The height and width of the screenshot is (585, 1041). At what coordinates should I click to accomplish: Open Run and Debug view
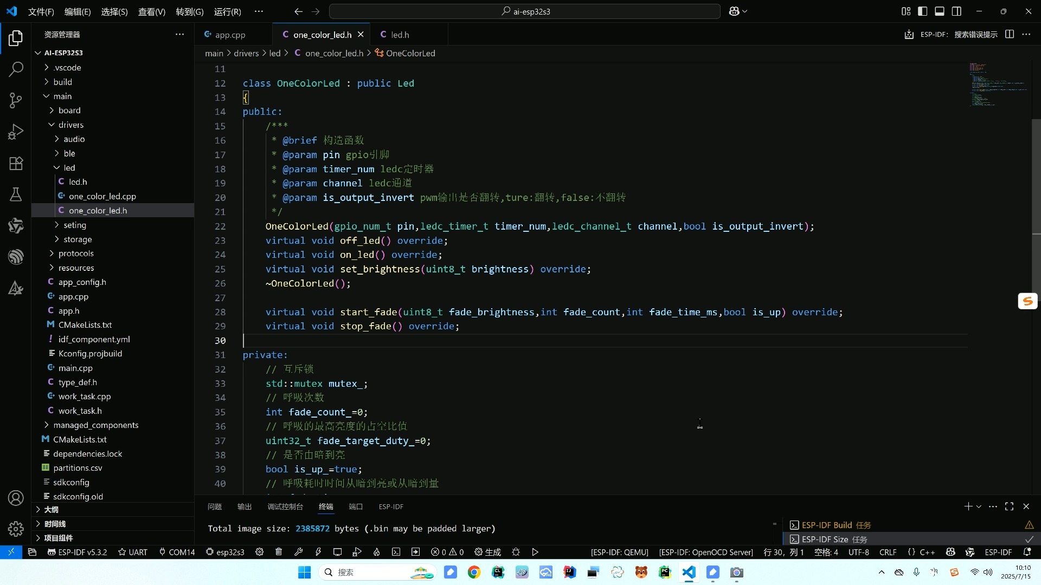(16, 132)
